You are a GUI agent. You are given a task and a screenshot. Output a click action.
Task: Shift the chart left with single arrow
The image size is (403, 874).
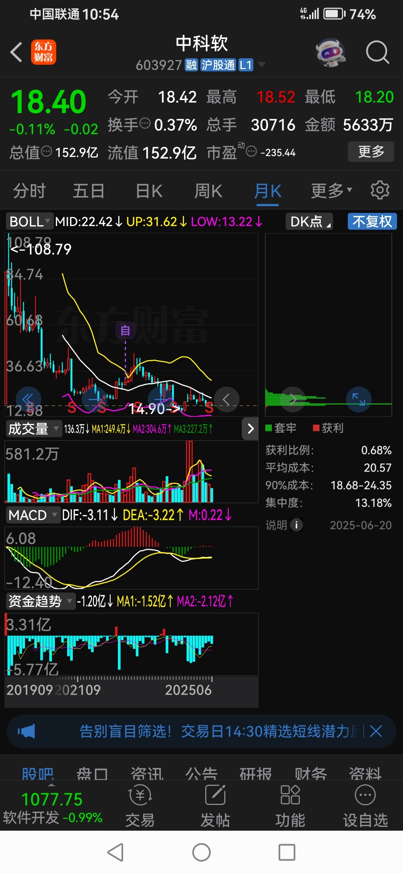pyautogui.click(x=227, y=400)
